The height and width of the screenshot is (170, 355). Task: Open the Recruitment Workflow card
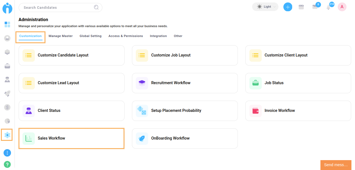pos(185,83)
